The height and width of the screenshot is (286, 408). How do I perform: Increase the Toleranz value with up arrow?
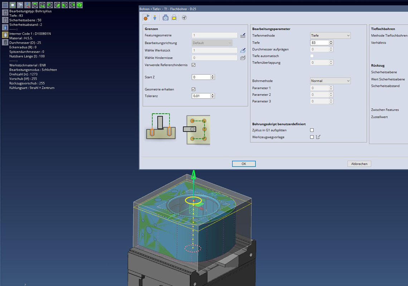pyautogui.click(x=213, y=95)
